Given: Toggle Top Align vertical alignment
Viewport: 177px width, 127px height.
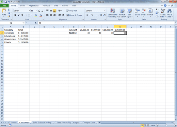Looking at the screenshot, I should (x=47, y=11).
